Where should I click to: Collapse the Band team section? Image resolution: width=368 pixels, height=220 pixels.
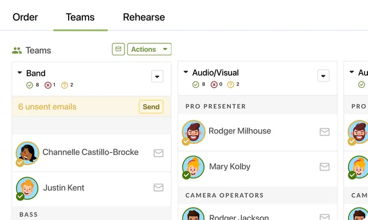(19, 73)
